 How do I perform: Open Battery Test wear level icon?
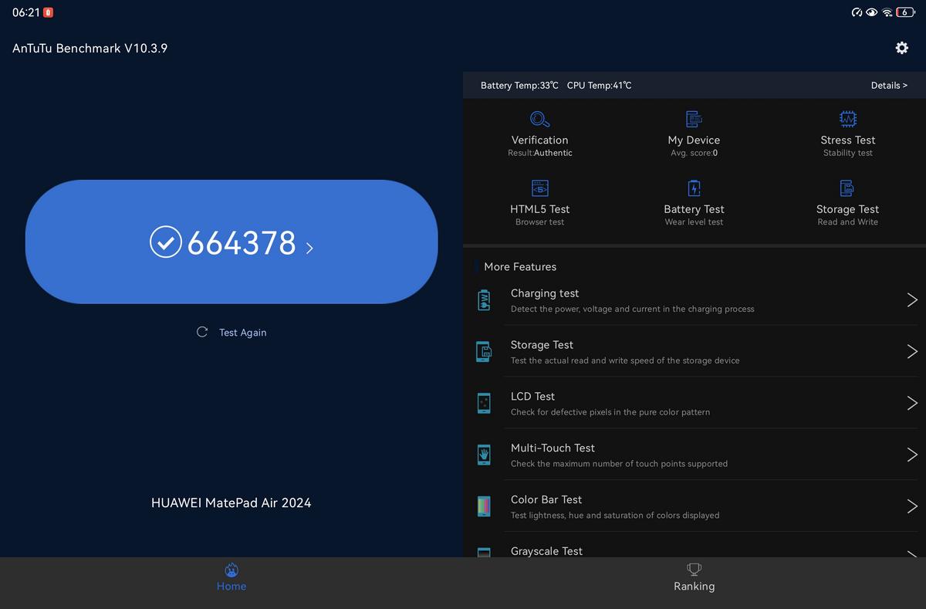[694, 188]
